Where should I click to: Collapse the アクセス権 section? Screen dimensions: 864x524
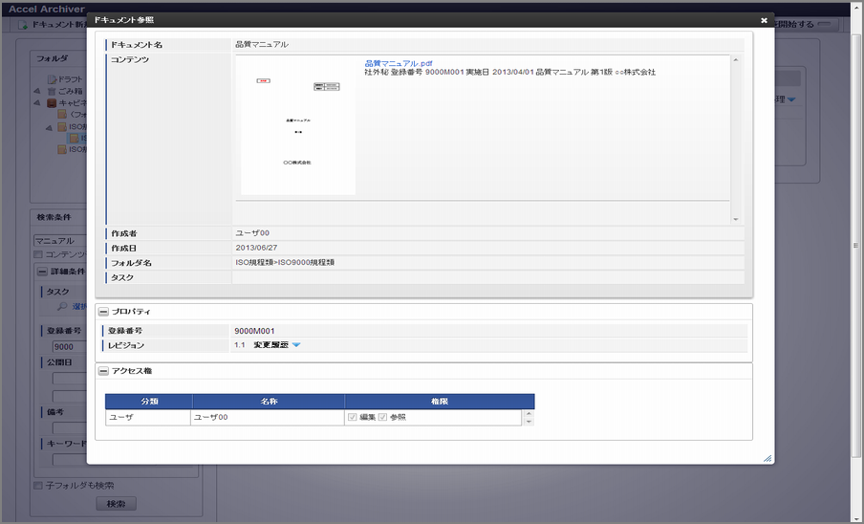click(x=103, y=371)
